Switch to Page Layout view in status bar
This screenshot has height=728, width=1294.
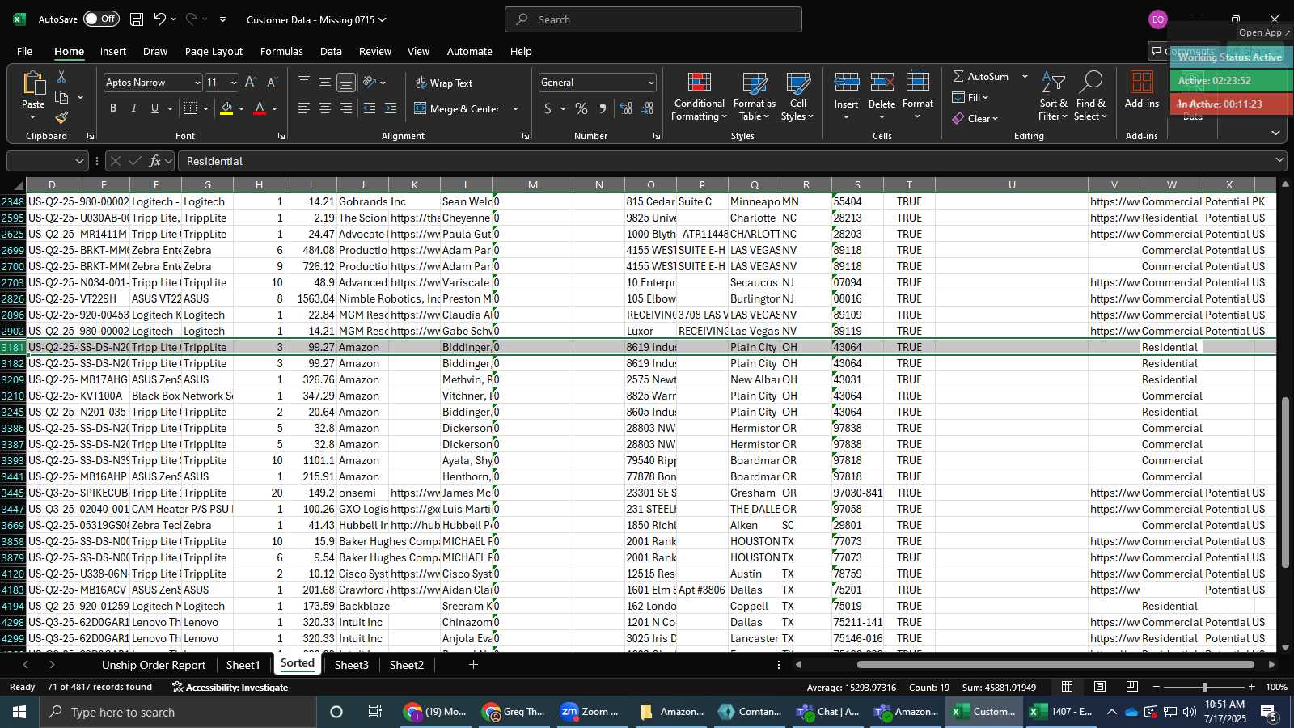tap(1100, 687)
